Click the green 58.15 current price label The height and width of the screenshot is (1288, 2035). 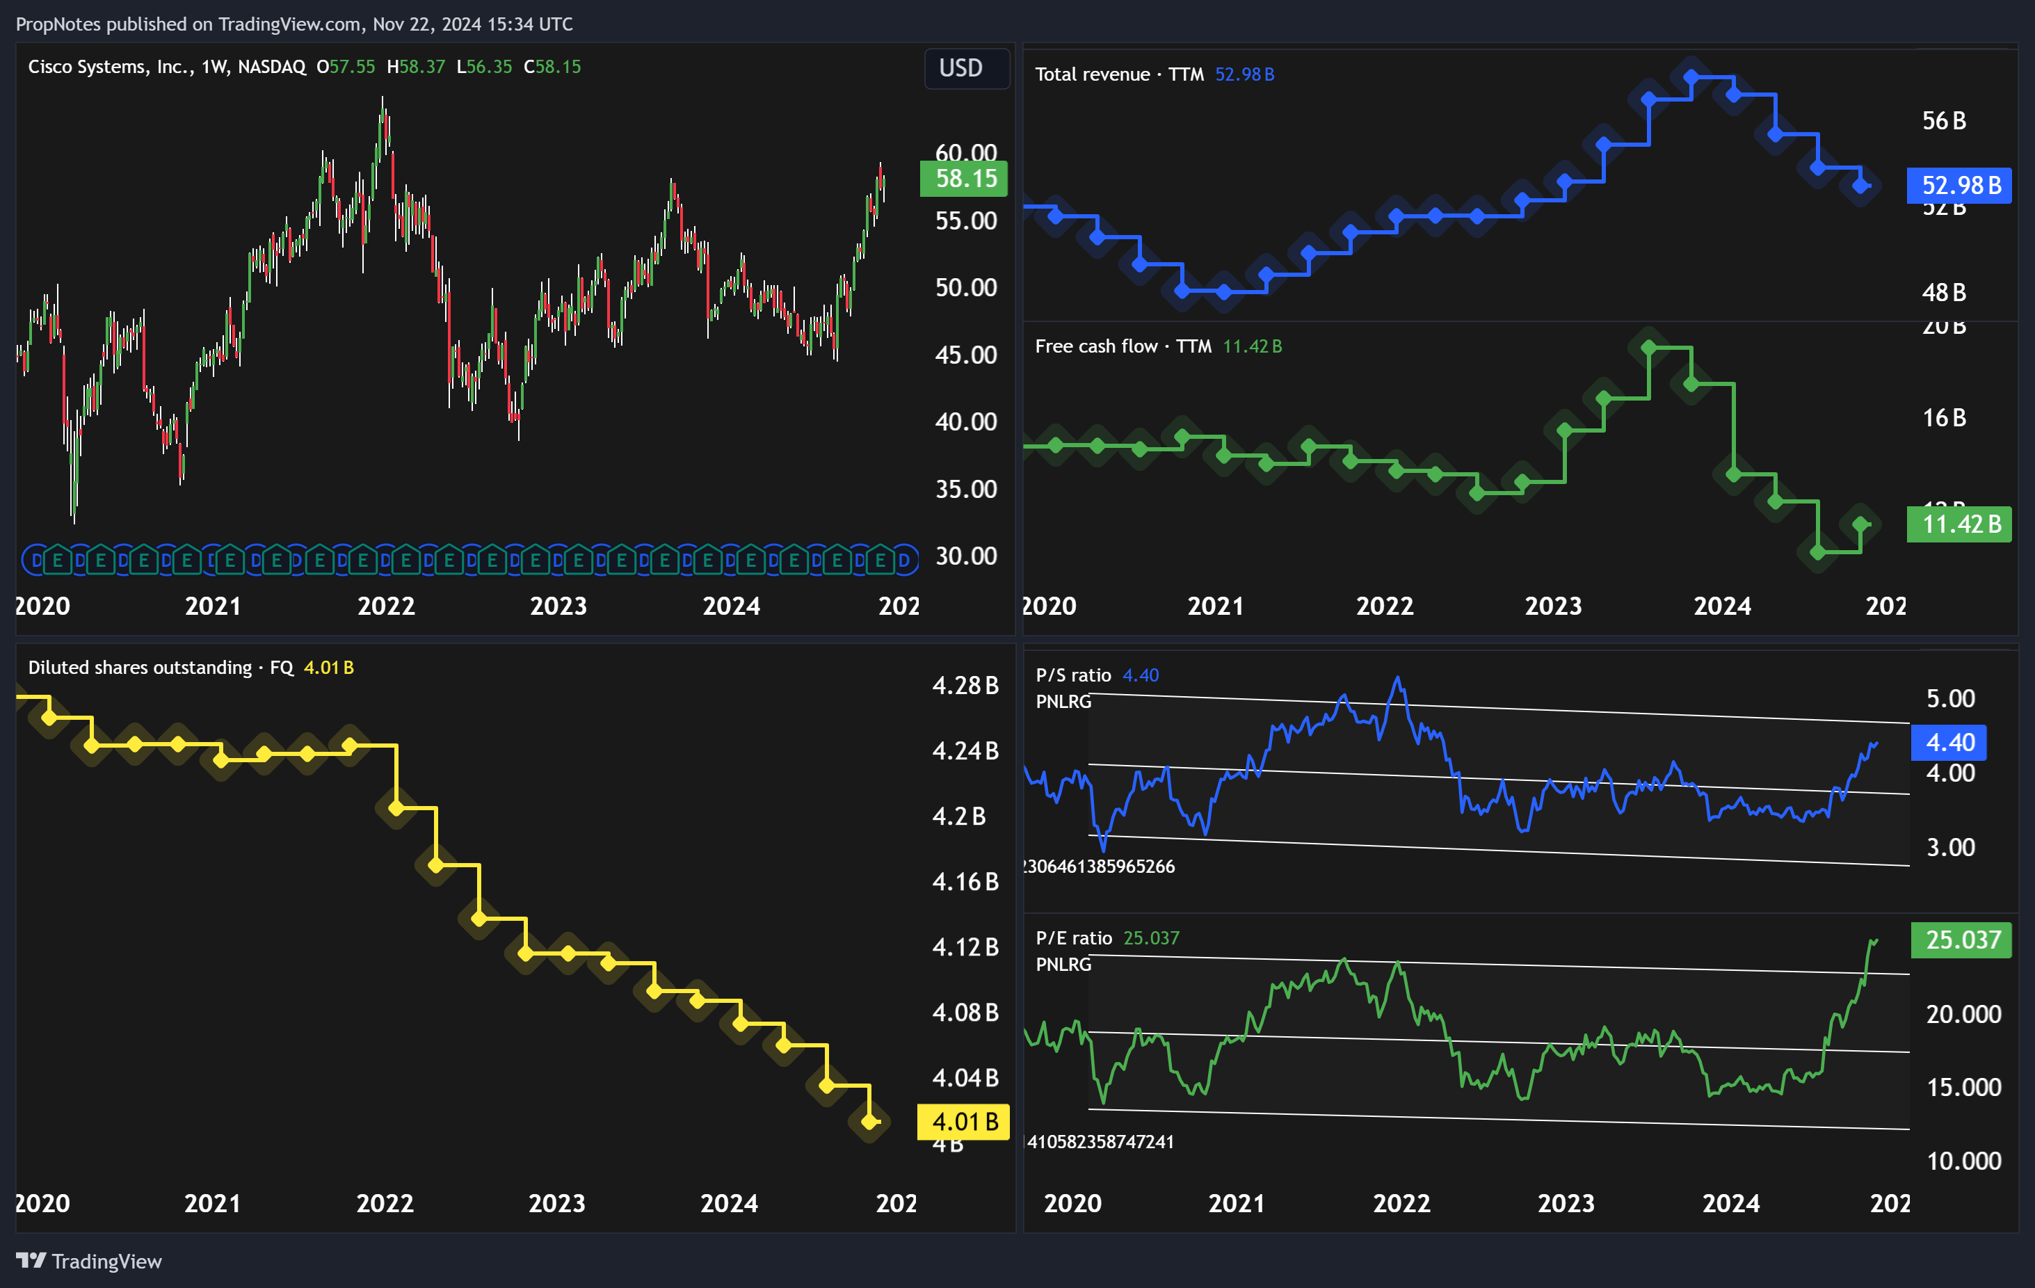(964, 179)
